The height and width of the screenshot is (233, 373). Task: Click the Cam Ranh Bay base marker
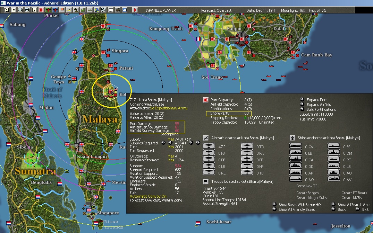pyautogui.click(x=293, y=52)
